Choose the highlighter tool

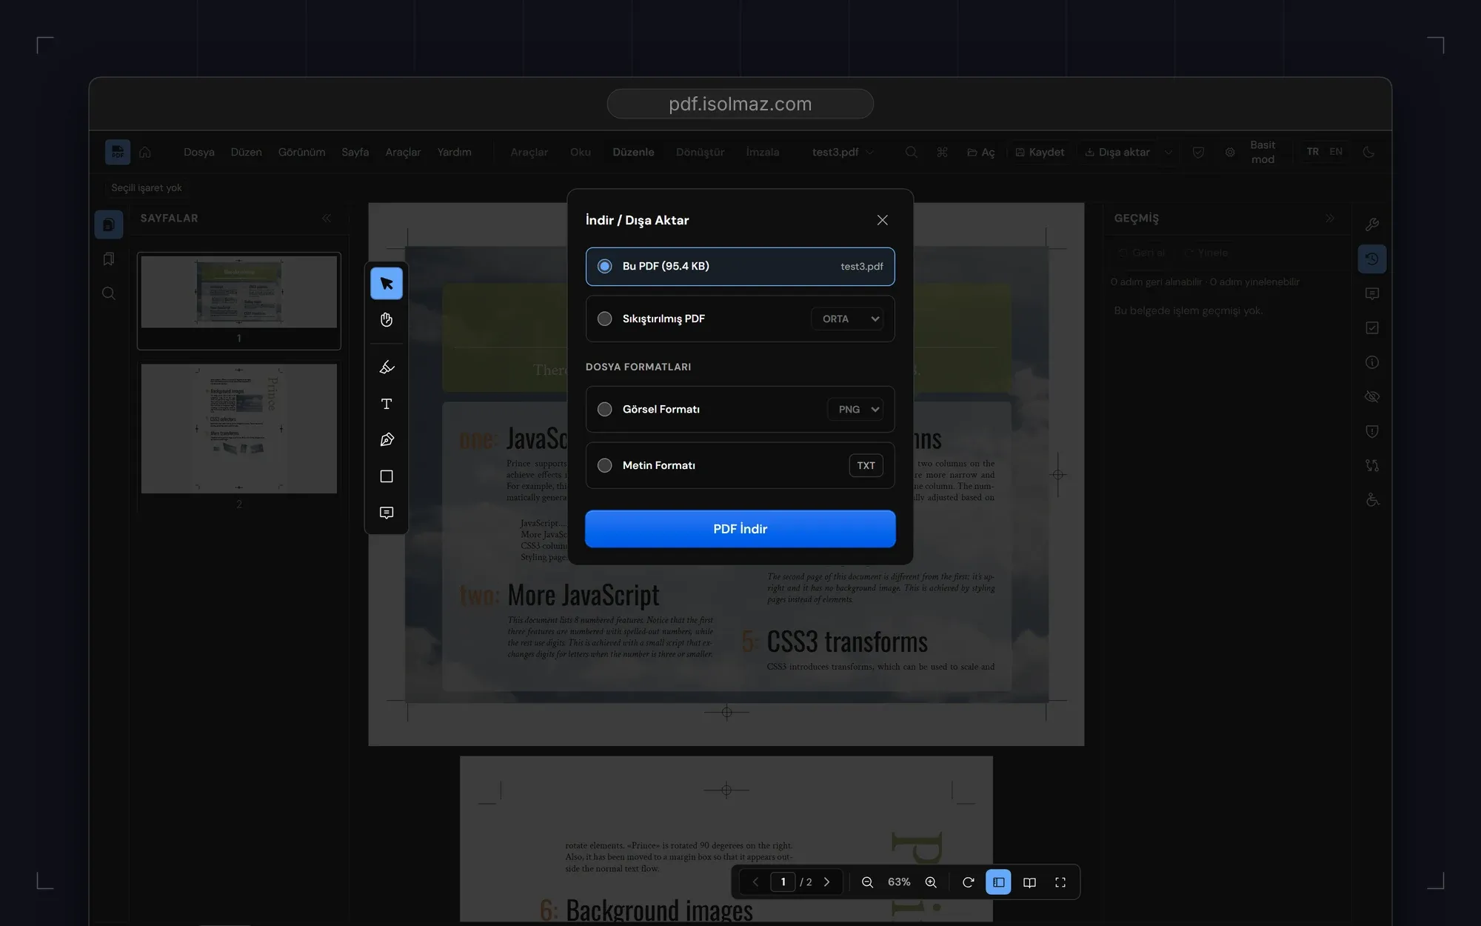click(387, 367)
